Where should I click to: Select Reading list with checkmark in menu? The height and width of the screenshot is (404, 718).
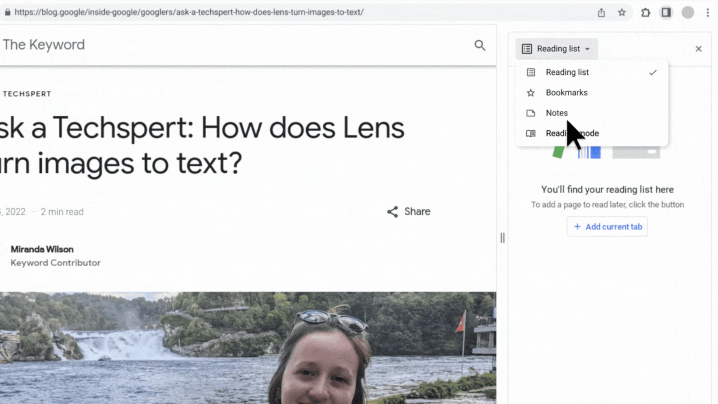tap(567, 72)
